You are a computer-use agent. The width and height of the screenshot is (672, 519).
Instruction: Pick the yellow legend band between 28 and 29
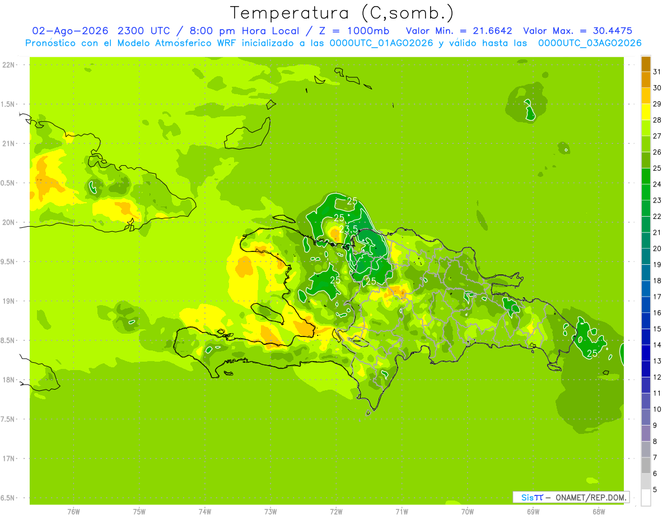646,112
